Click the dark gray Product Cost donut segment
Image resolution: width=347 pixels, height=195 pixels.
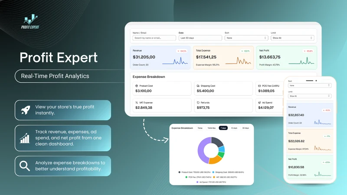[x=217, y=142]
